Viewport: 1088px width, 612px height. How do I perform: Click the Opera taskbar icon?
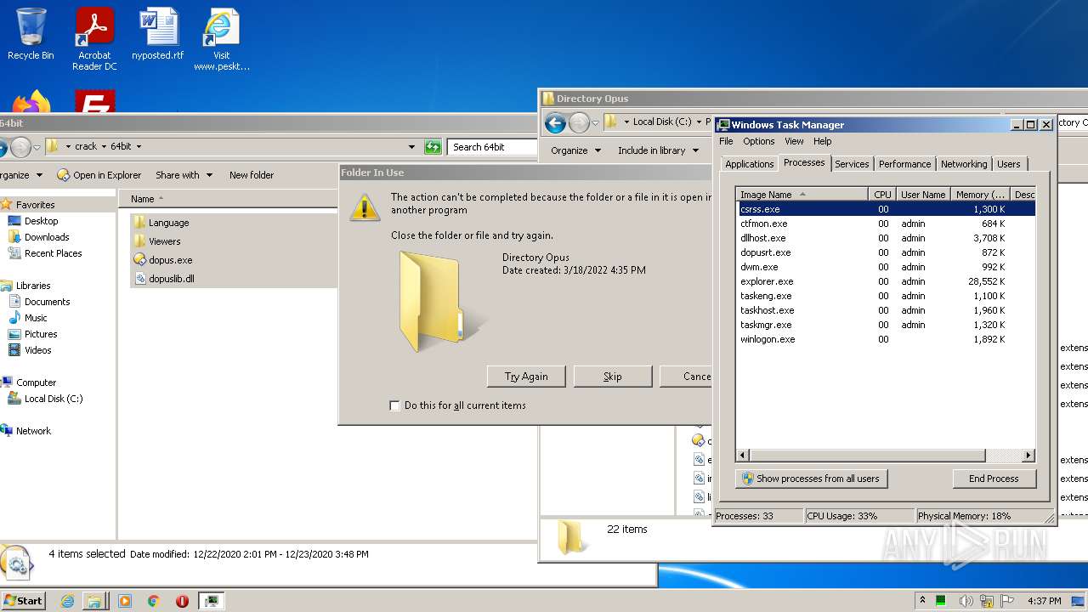point(182,601)
